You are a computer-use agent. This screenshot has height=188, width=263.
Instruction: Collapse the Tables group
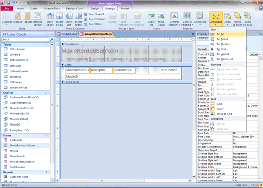tap(46, 45)
